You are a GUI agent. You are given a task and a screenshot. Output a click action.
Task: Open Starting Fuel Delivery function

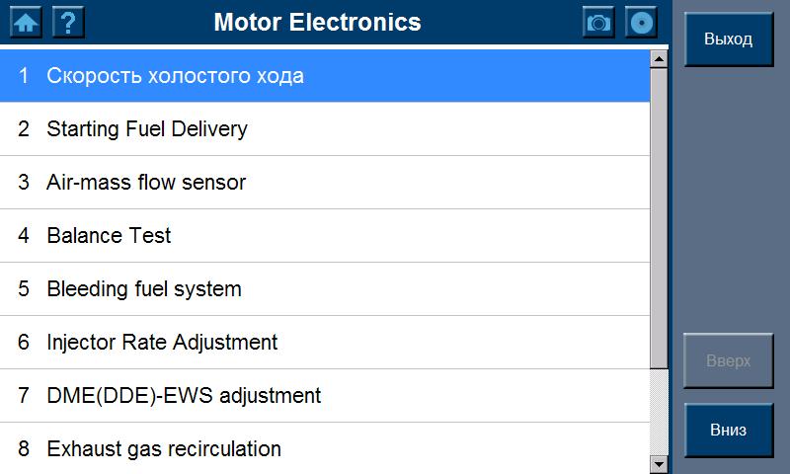pyautogui.click(x=325, y=129)
